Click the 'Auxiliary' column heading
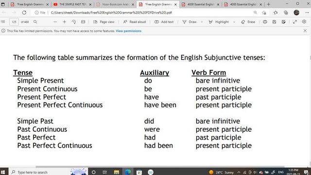The width and height of the screenshot is (311, 175). [155, 72]
